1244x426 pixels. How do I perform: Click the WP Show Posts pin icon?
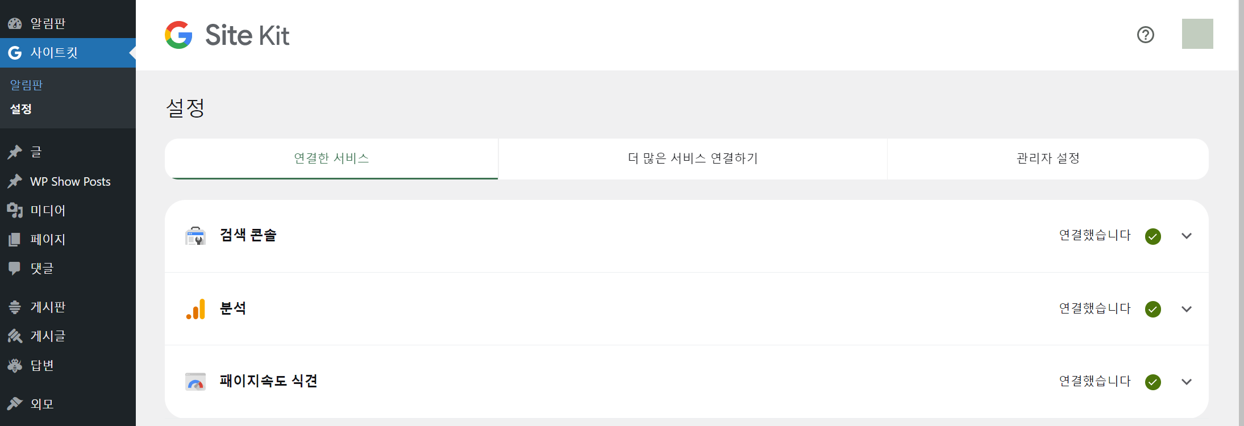pyautogui.click(x=15, y=181)
